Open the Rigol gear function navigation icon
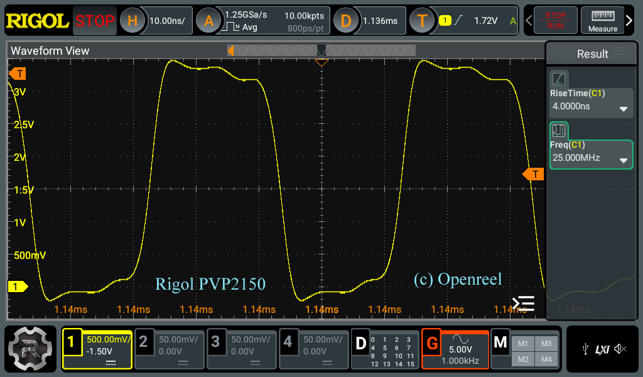The height and width of the screenshot is (377, 643). (30, 349)
